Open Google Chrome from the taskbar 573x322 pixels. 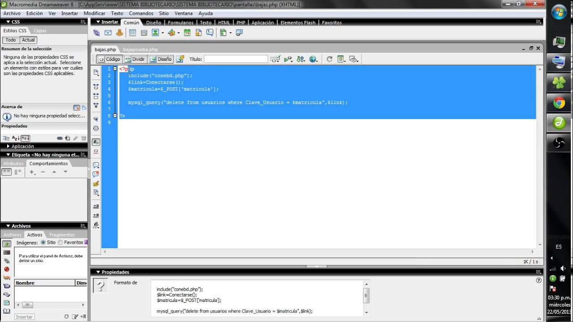[x=559, y=103]
